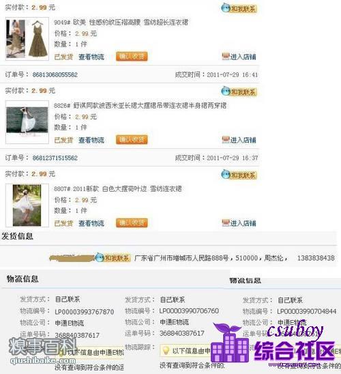
Task: Confirm receipt (确认收货) for 9049# leopard dress
Action: click(x=132, y=57)
